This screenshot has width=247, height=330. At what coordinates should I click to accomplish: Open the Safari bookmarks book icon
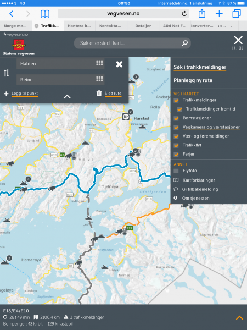click(45, 14)
